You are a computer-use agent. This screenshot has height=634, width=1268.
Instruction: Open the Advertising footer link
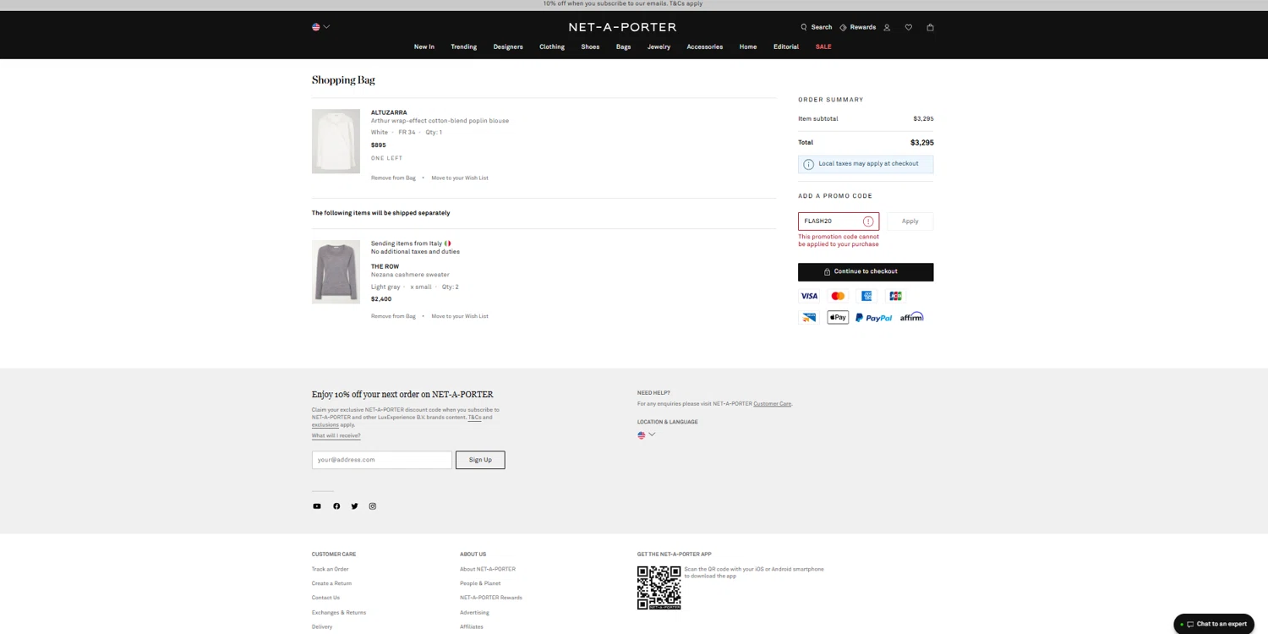click(x=474, y=612)
